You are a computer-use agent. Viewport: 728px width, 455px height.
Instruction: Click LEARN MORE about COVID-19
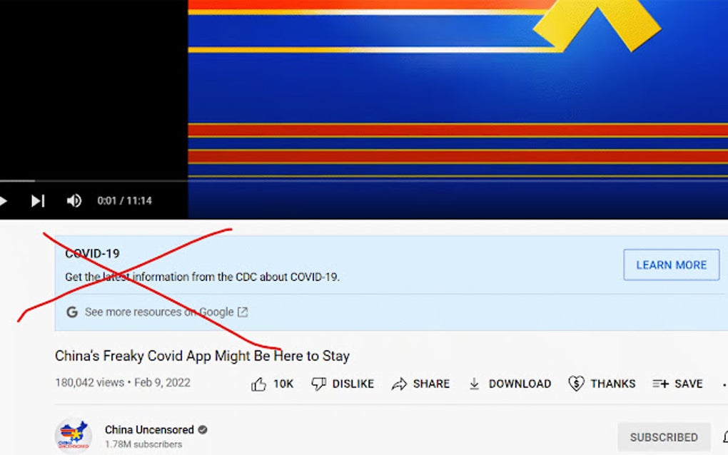672,265
